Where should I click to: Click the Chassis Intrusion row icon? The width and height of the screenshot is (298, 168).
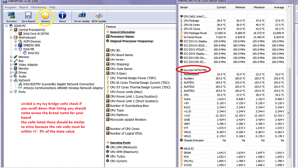pos(182,140)
